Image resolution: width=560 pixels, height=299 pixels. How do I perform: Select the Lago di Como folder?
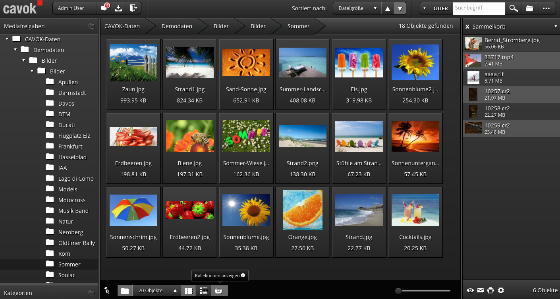coord(76,179)
